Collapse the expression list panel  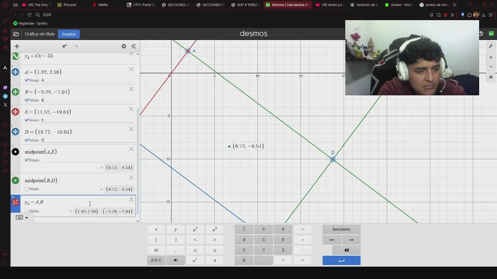tap(134, 46)
